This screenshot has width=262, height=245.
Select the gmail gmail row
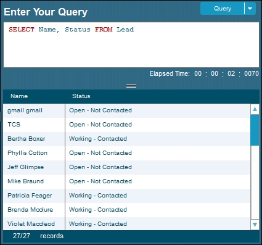127,110
